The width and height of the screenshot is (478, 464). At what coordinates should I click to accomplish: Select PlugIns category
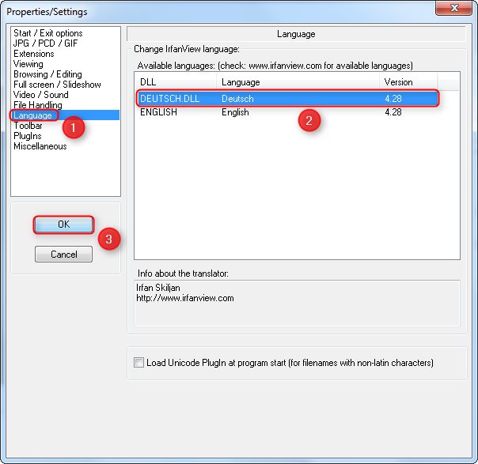pyautogui.click(x=28, y=136)
